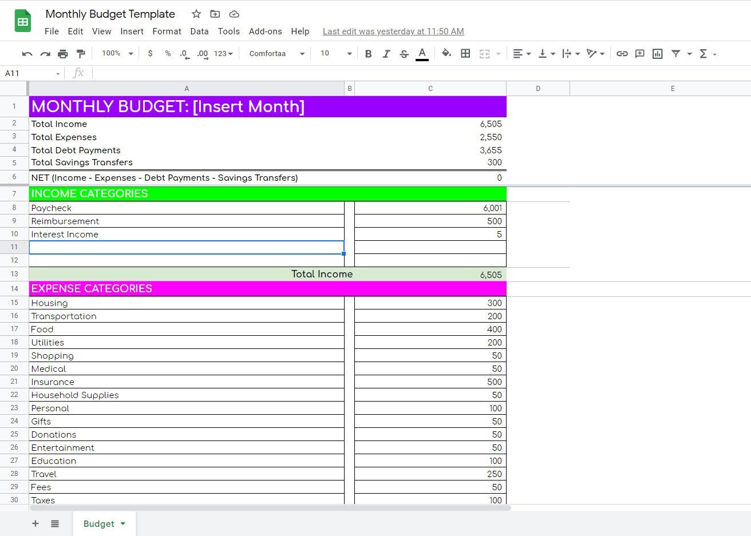Print the spreadsheet with the printer icon
The height and width of the screenshot is (536, 751).
click(63, 54)
